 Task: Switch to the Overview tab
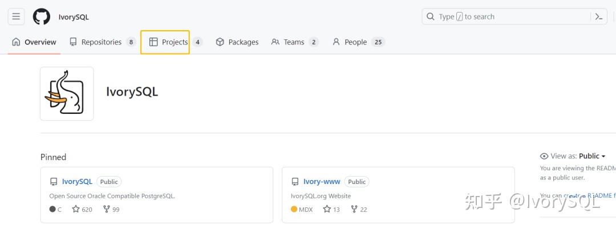pyautogui.click(x=34, y=42)
